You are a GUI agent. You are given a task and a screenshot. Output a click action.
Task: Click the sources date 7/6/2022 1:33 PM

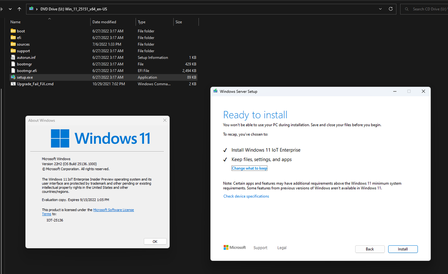(107, 44)
